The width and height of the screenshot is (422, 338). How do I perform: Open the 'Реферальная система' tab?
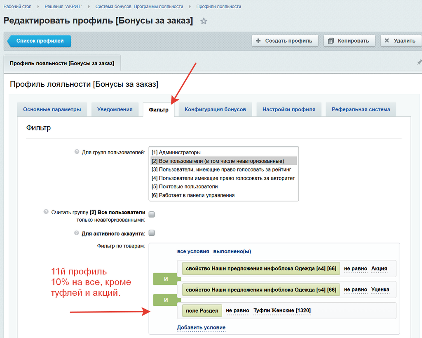point(361,109)
